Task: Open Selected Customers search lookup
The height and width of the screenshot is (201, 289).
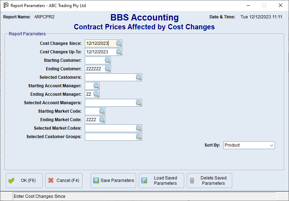Action: [139, 77]
